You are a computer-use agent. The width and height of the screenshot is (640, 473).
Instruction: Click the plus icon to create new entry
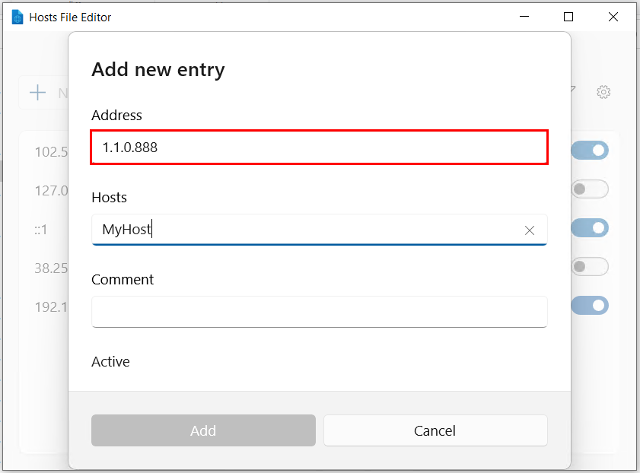(37, 92)
